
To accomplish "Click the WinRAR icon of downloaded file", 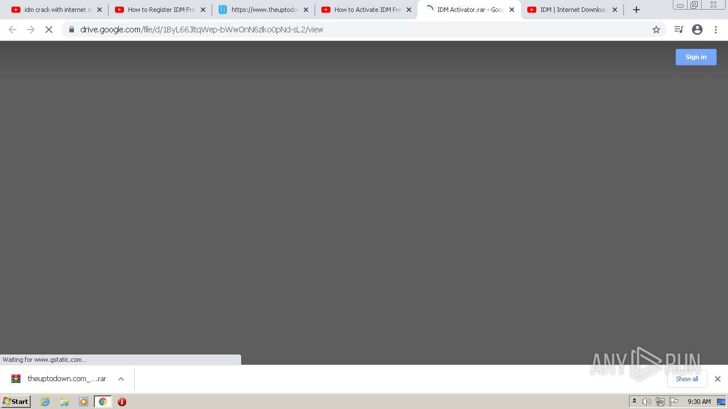I will pos(16,379).
